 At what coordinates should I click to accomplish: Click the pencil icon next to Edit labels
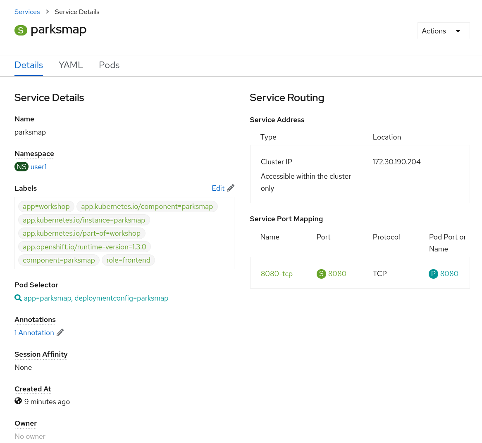pyautogui.click(x=230, y=188)
